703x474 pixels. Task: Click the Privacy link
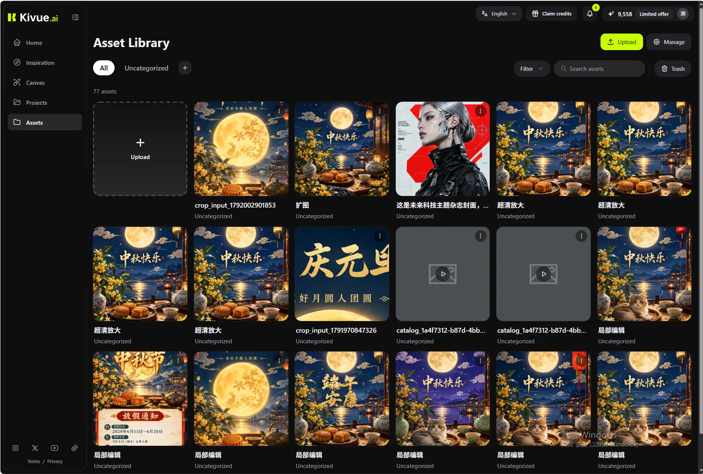tap(55, 462)
